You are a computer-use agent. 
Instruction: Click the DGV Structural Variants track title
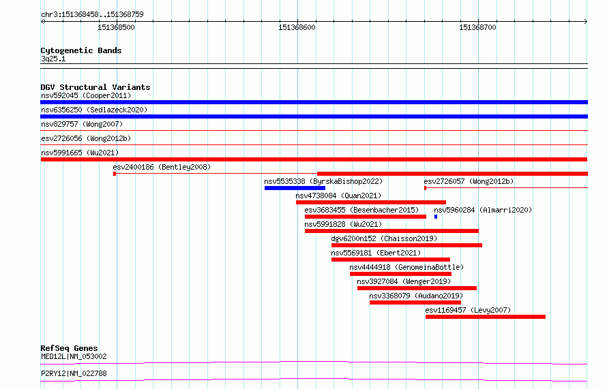point(95,87)
